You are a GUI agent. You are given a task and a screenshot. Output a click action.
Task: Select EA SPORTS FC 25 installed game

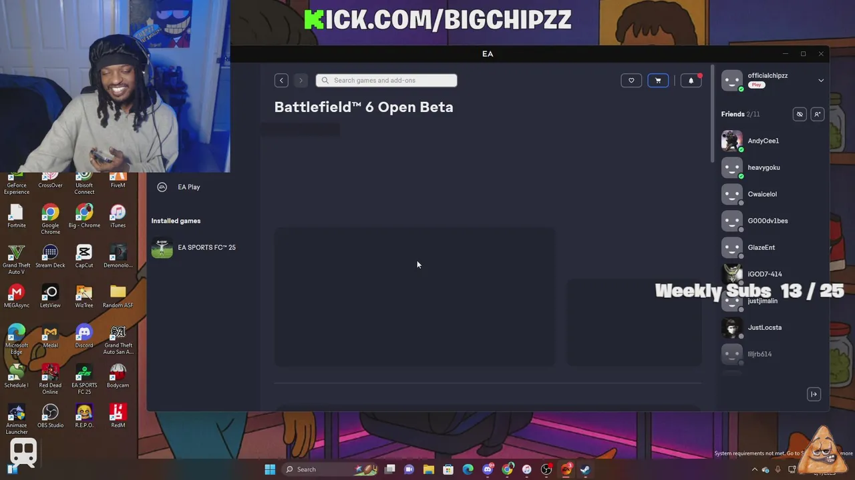pyautogui.click(x=194, y=247)
